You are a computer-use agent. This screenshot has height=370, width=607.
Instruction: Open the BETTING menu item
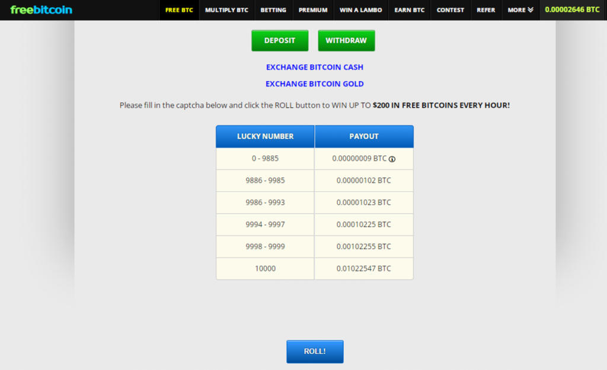(273, 10)
